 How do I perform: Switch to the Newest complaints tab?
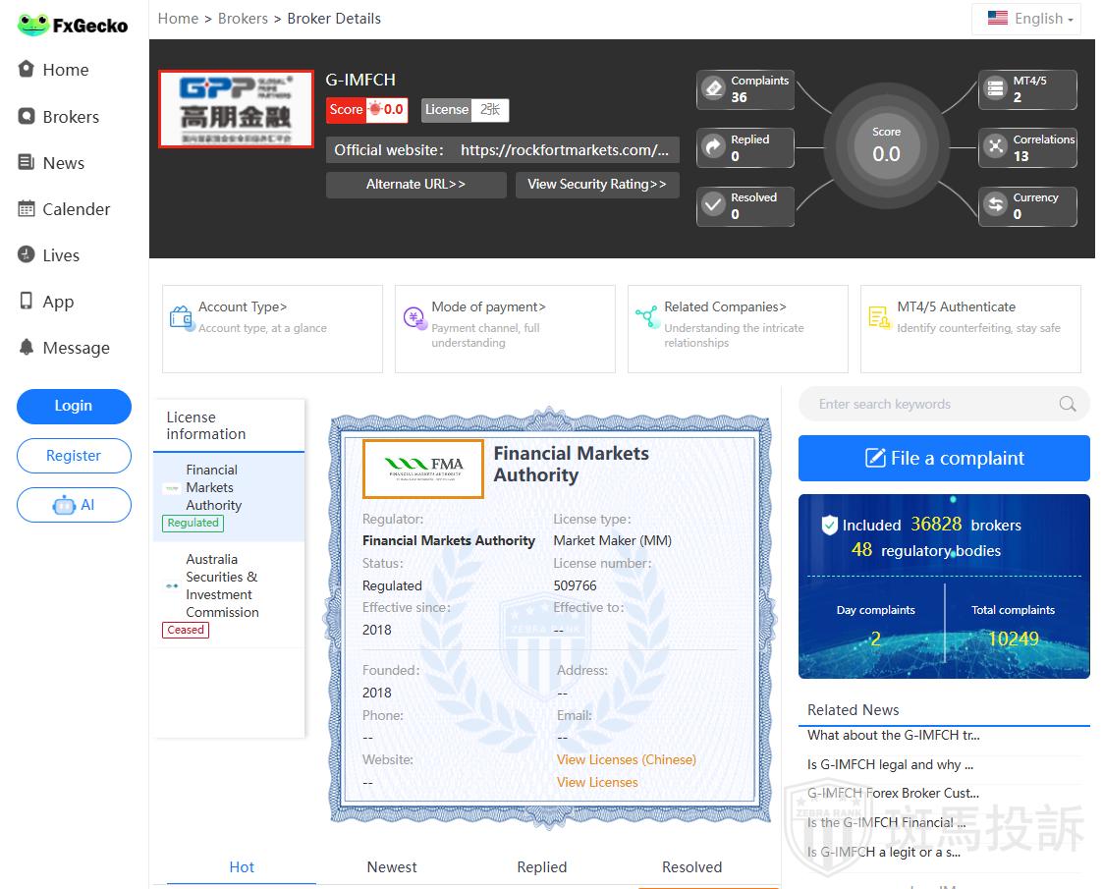click(x=392, y=866)
